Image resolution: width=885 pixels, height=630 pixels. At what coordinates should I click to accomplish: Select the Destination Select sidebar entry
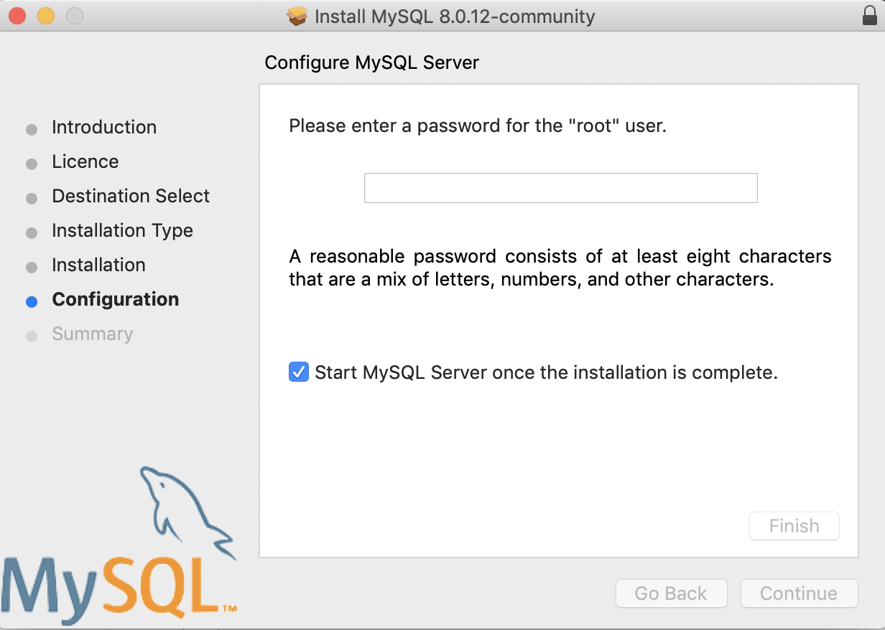[130, 196]
